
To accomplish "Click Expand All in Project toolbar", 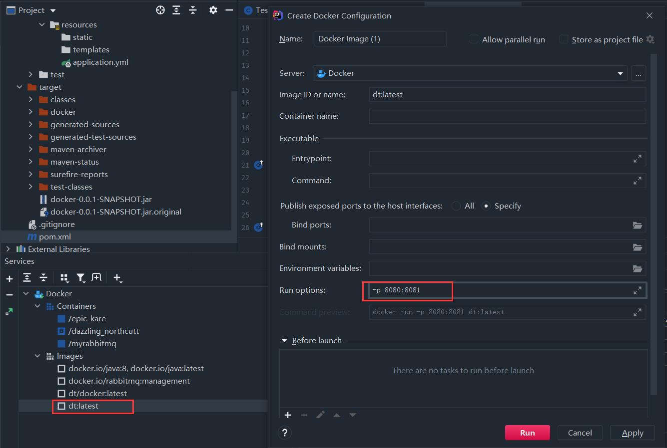I will pyautogui.click(x=176, y=10).
